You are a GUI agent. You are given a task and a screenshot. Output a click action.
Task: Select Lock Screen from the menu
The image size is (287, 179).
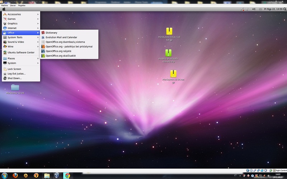tap(14, 69)
